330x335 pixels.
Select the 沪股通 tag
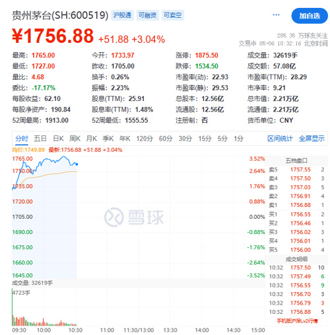[x=122, y=15]
